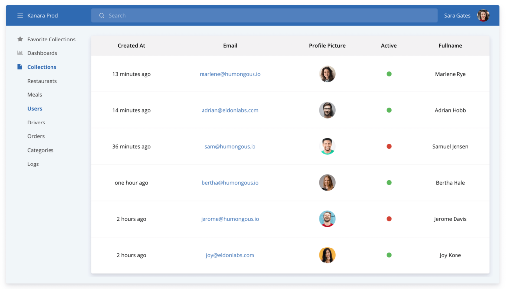Screen dimensions: 507x289
Task: Toggle Samuel Jensen's red active status
Action: (389, 146)
